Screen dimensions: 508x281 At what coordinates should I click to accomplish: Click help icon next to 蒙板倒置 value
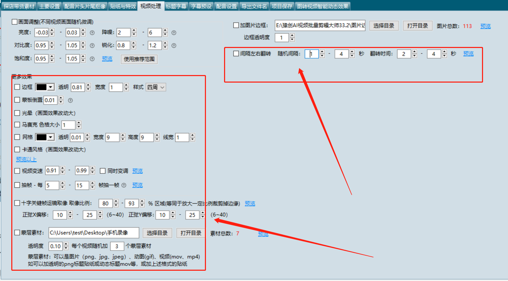[70, 100]
